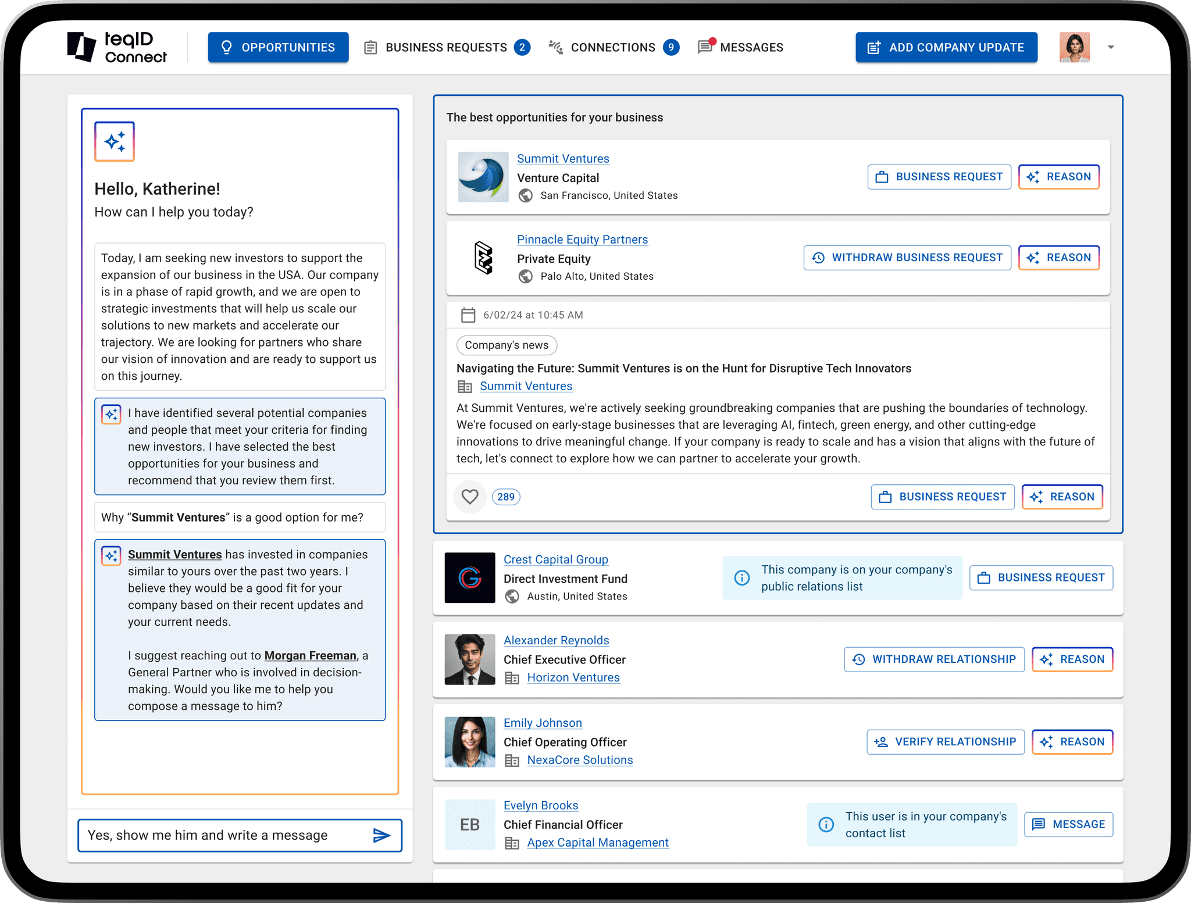Send the chat message with arrow icon
The width and height of the screenshot is (1191, 903).
(x=381, y=836)
